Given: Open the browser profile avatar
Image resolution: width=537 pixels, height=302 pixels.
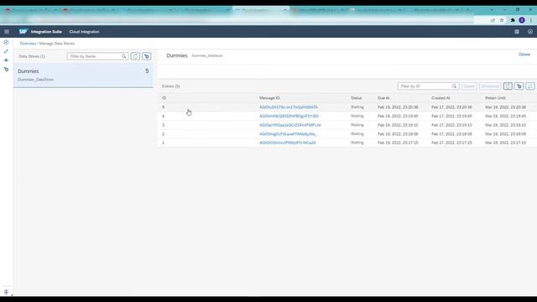Looking at the screenshot, I should (522, 20).
